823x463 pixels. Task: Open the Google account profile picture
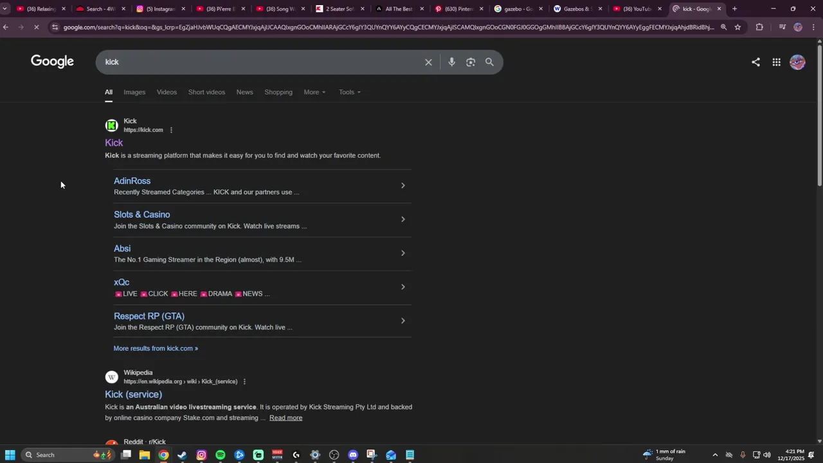coord(797,62)
